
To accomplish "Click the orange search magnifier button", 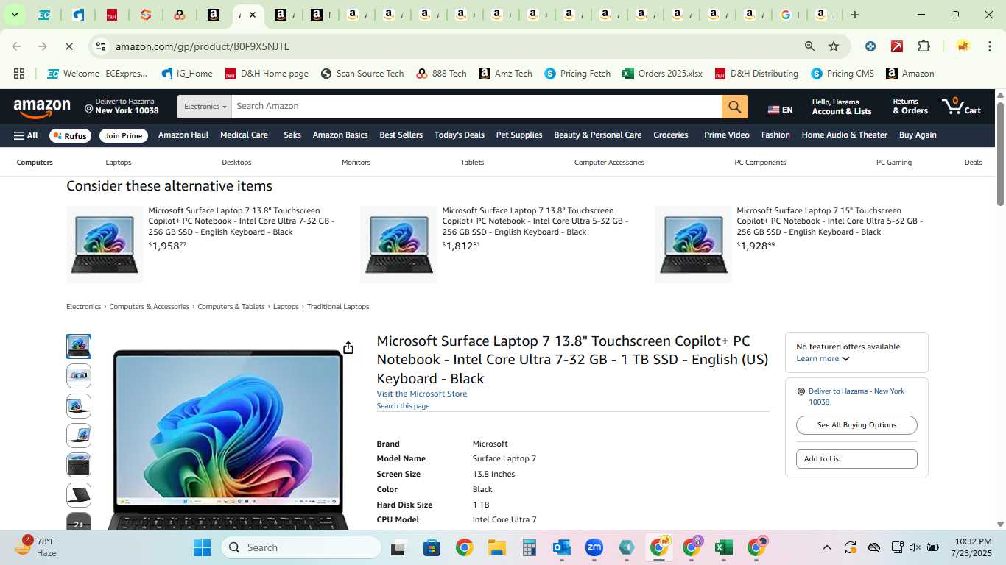I will 734,107.
